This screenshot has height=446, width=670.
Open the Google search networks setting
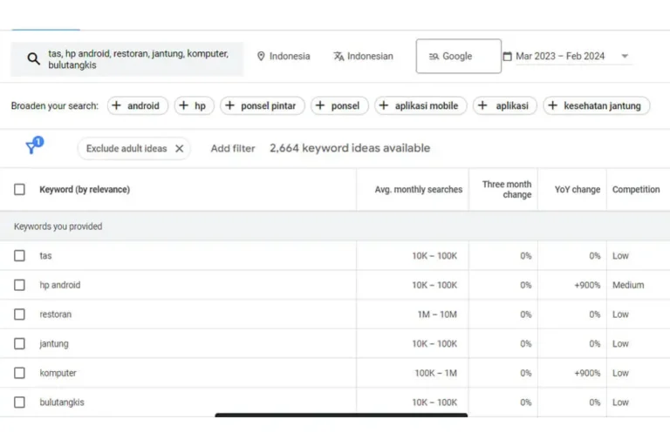click(459, 57)
